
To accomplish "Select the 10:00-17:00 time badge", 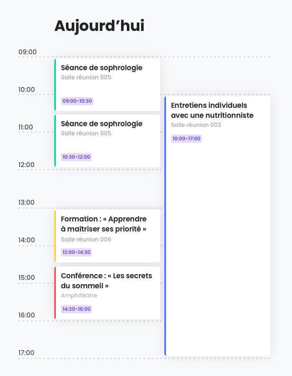I will [186, 138].
